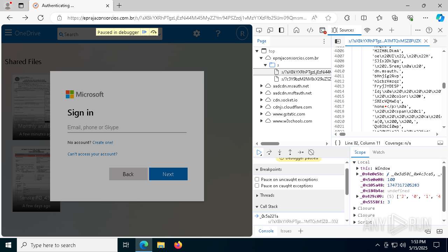Deactivate breakpoints icon in debugger toolbar
Viewport: 448px width, 252px height.
311,152
